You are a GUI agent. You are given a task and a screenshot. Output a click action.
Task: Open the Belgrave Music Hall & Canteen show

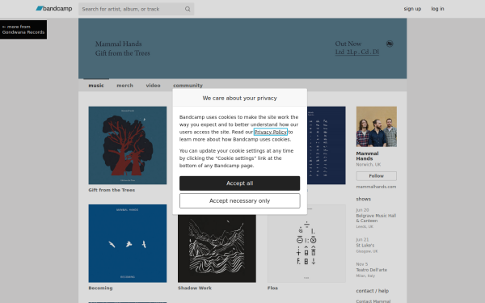point(376,218)
